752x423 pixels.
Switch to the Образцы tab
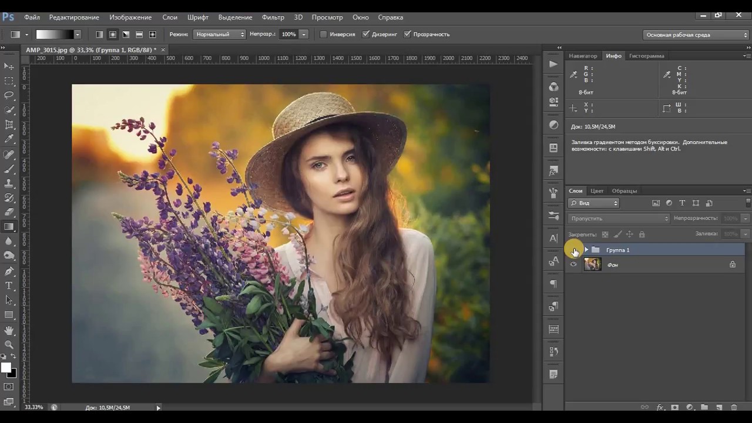pyautogui.click(x=625, y=191)
